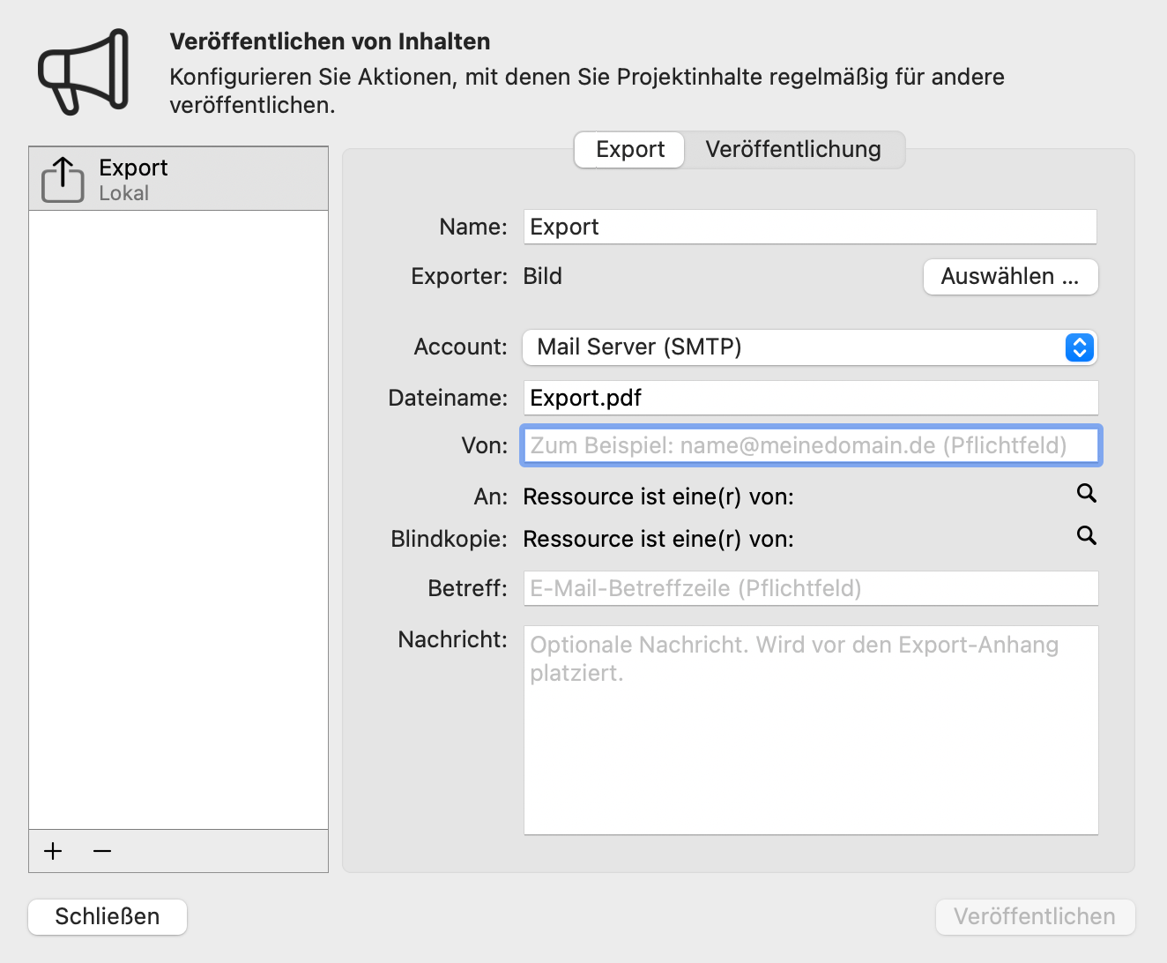Click the Nachricht message text area
Screen dimensions: 1167x963
pos(809,723)
